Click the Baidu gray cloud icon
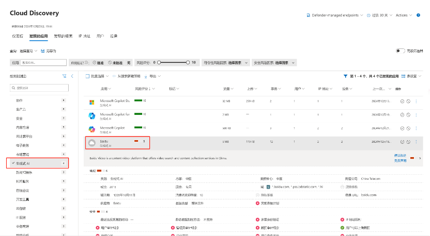 click(92, 143)
